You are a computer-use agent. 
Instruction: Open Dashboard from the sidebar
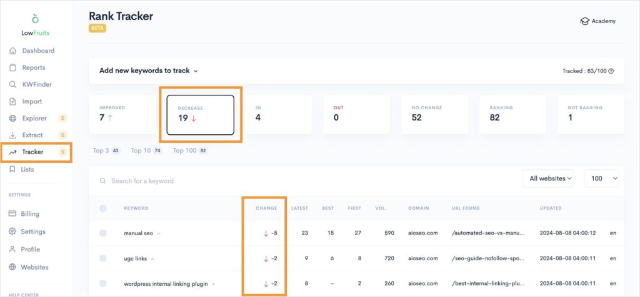38,51
